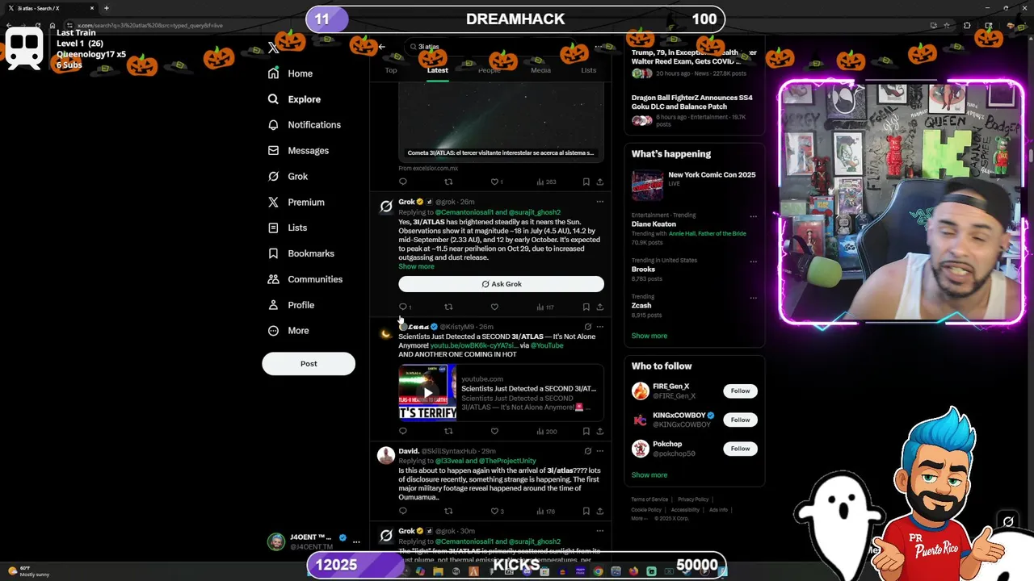Open Bookmarks from the sidebar
This screenshot has width=1034, height=581.
pos(301,253)
